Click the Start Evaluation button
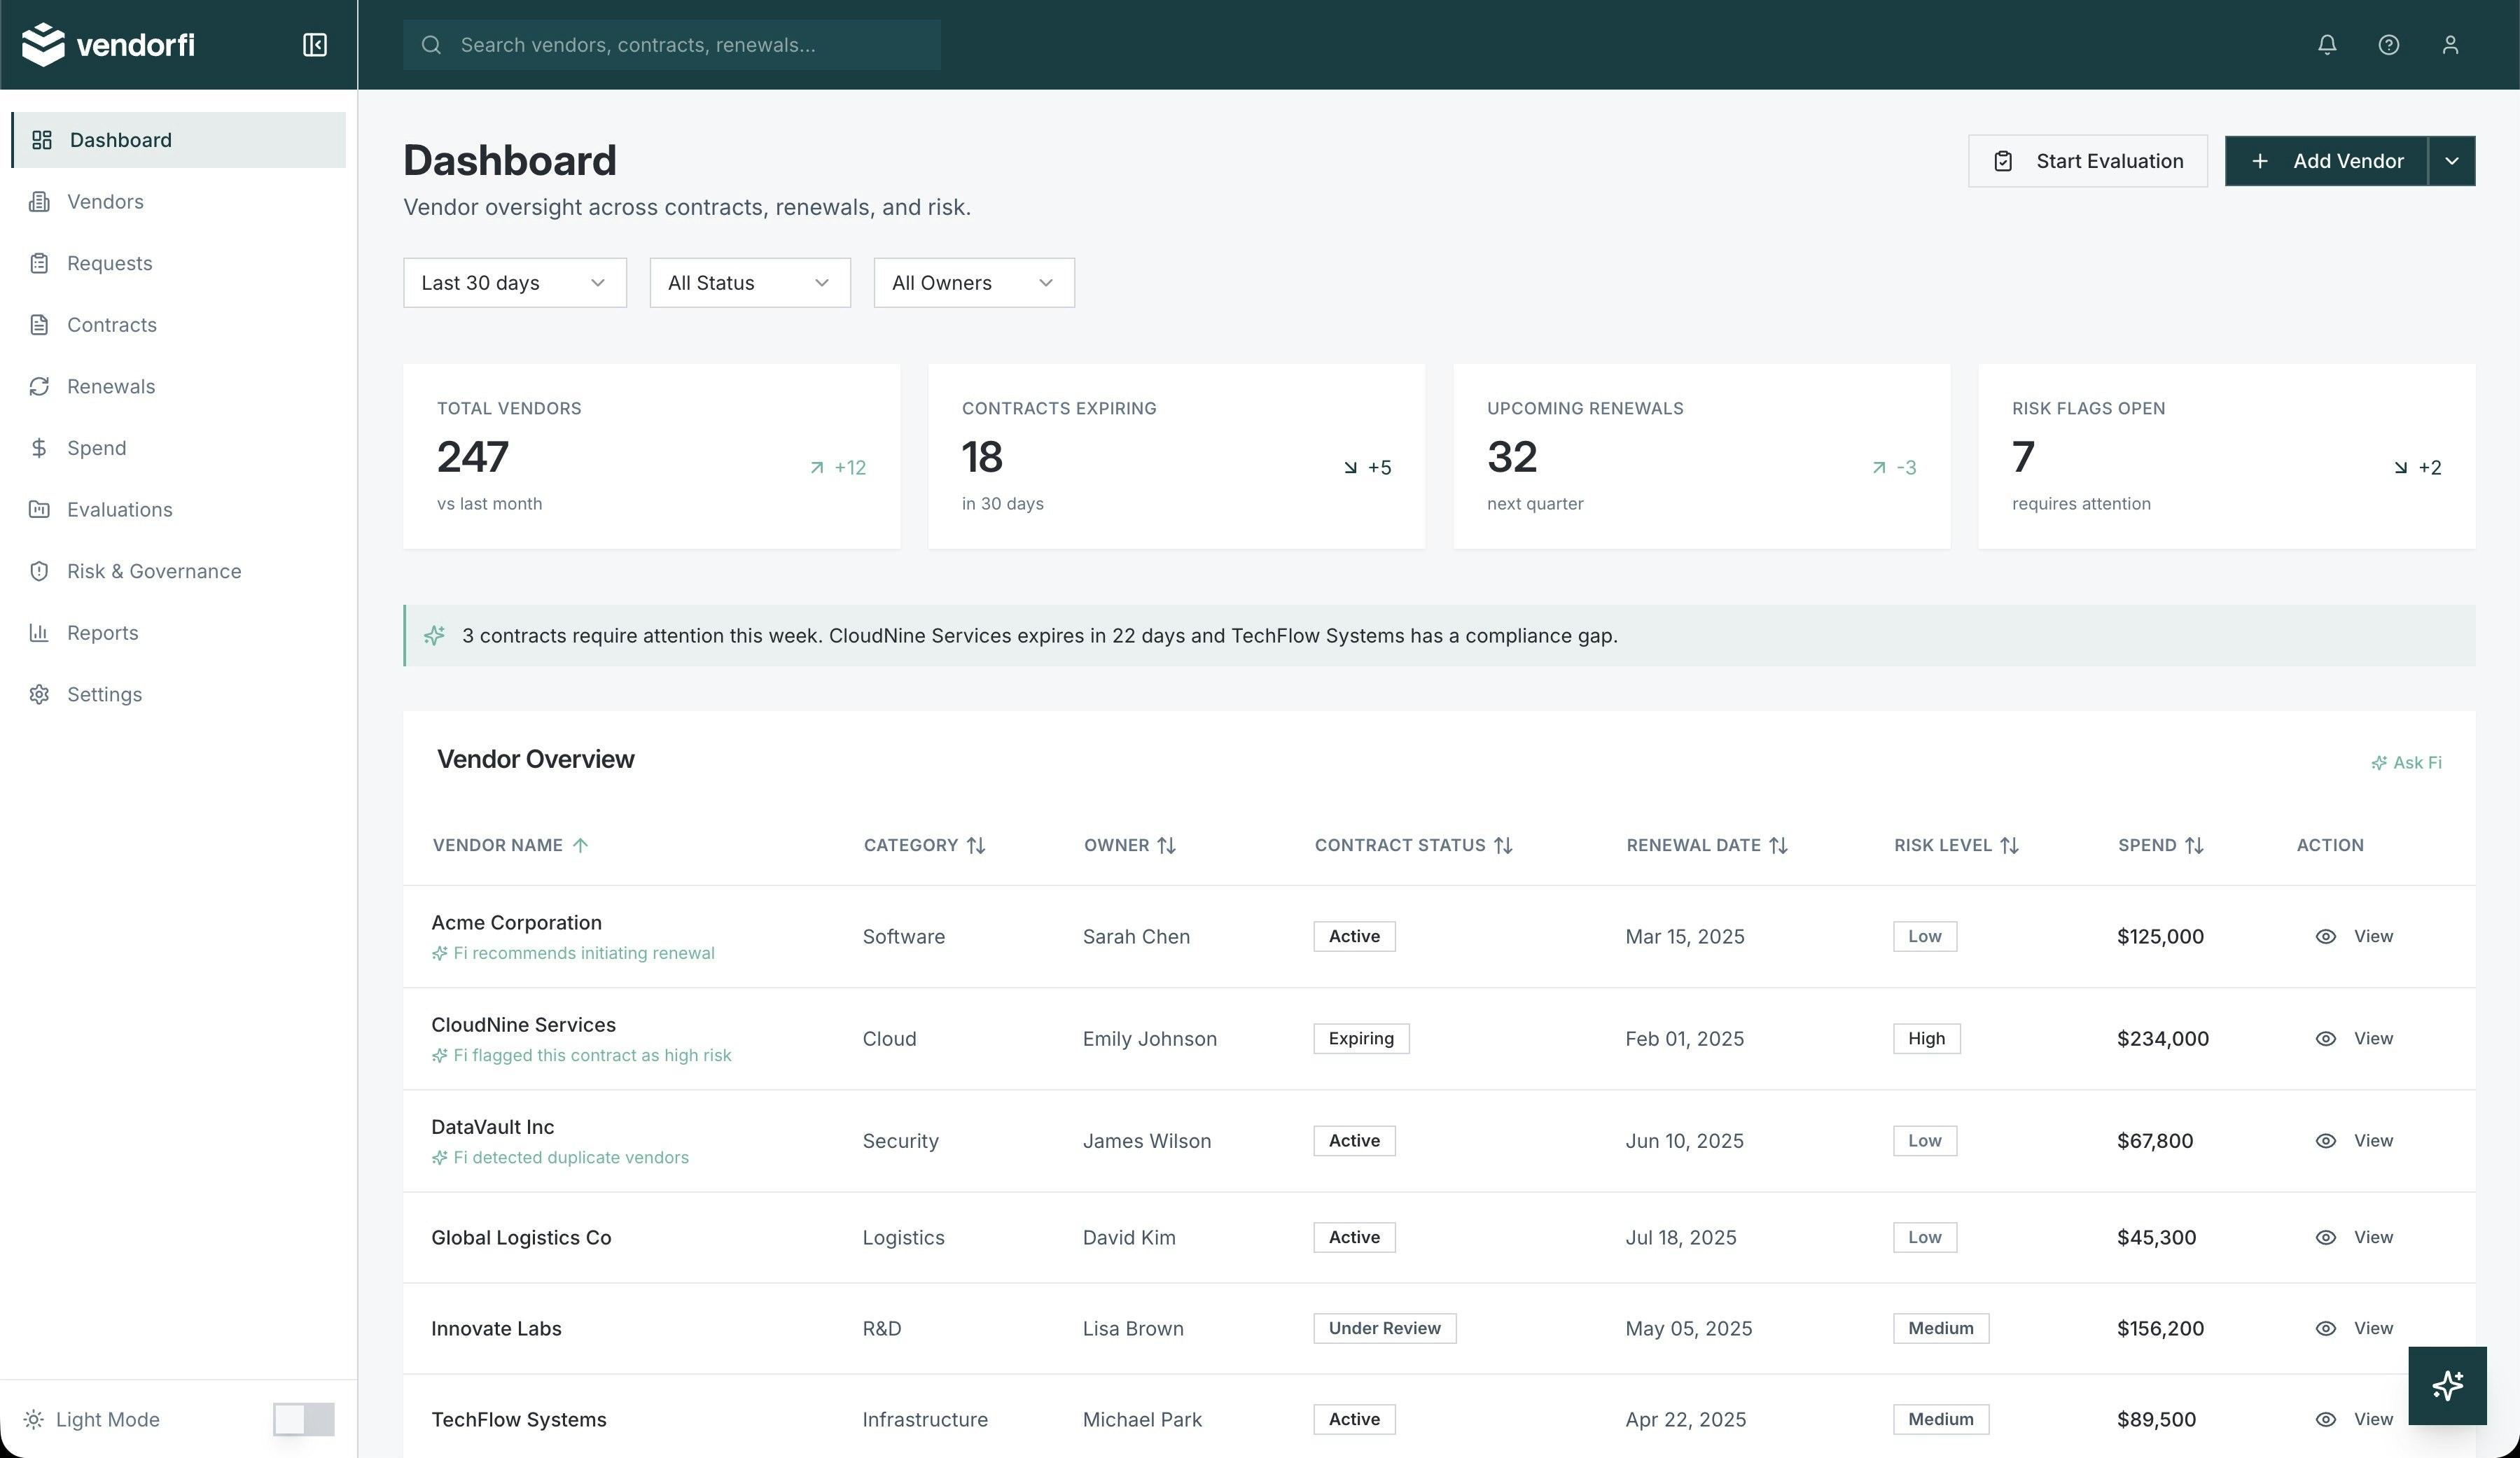2520x1458 pixels. (x=2087, y=161)
